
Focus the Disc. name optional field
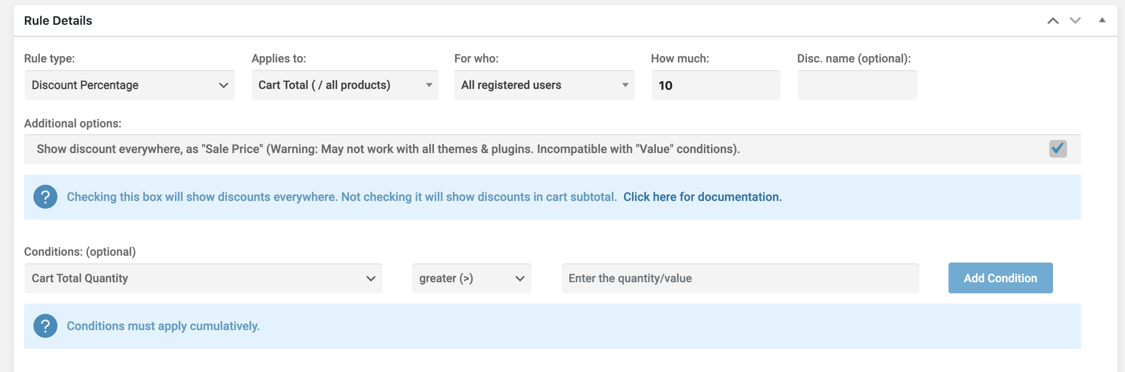click(857, 85)
